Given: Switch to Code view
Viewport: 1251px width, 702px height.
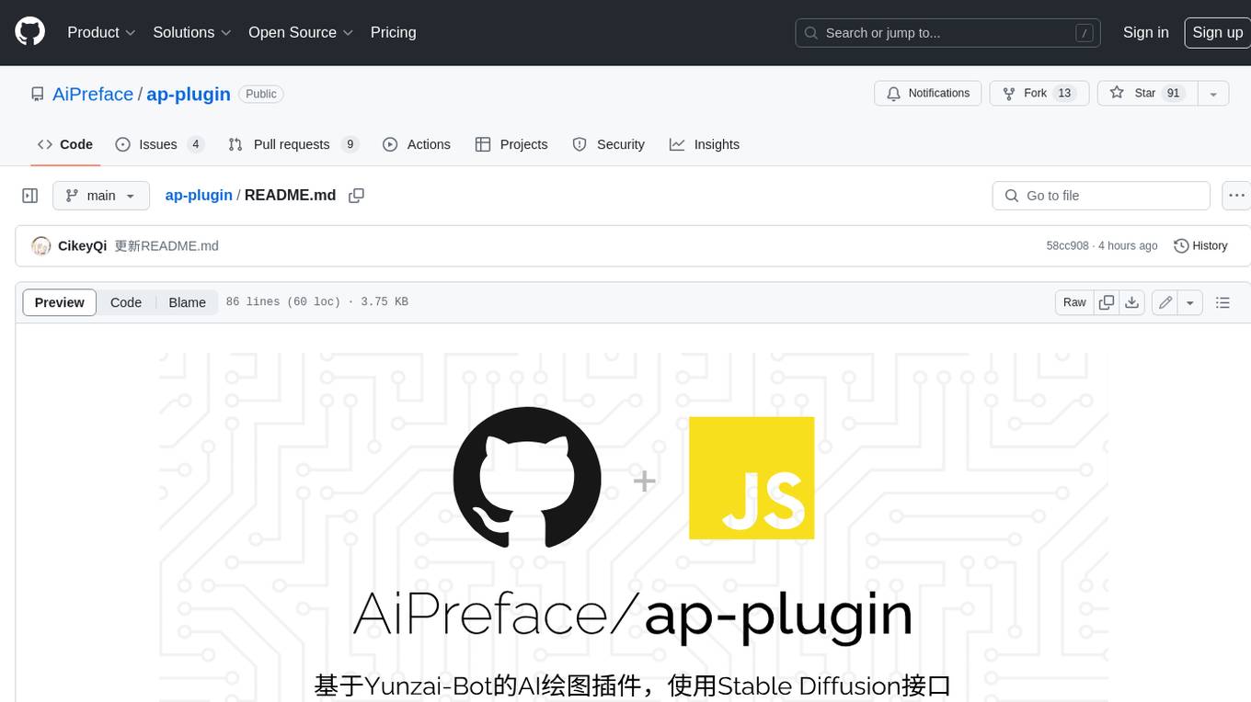Looking at the screenshot, I should 126,302.
